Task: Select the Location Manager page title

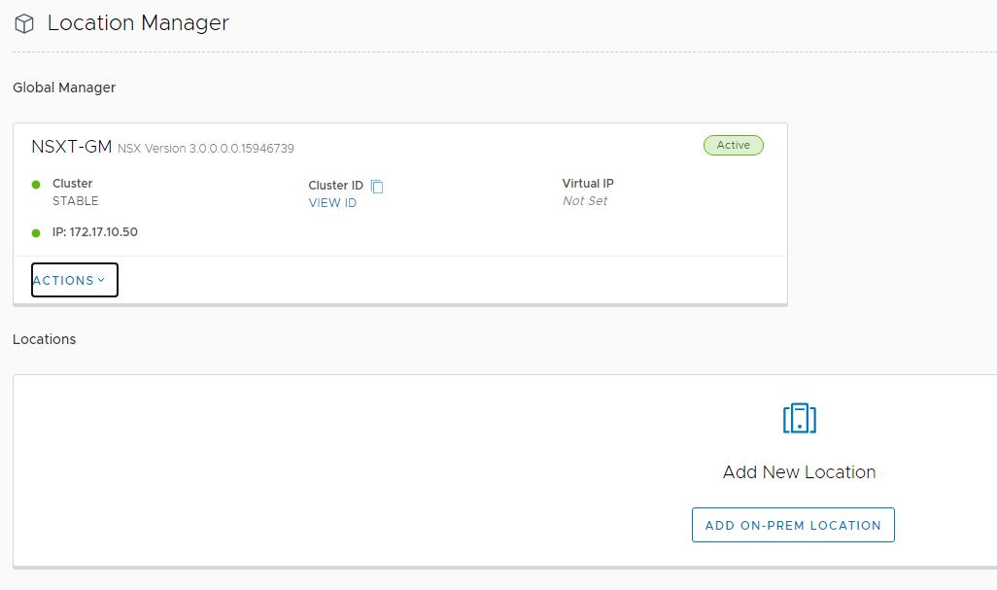Action: [x=138, y=22]
